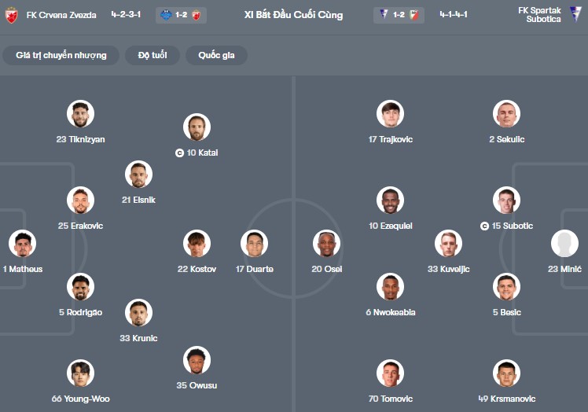Viewport: 588px width, 412px height.
Task: Click player 23 Tiknizyan's photo
Action: coord(80,114)
